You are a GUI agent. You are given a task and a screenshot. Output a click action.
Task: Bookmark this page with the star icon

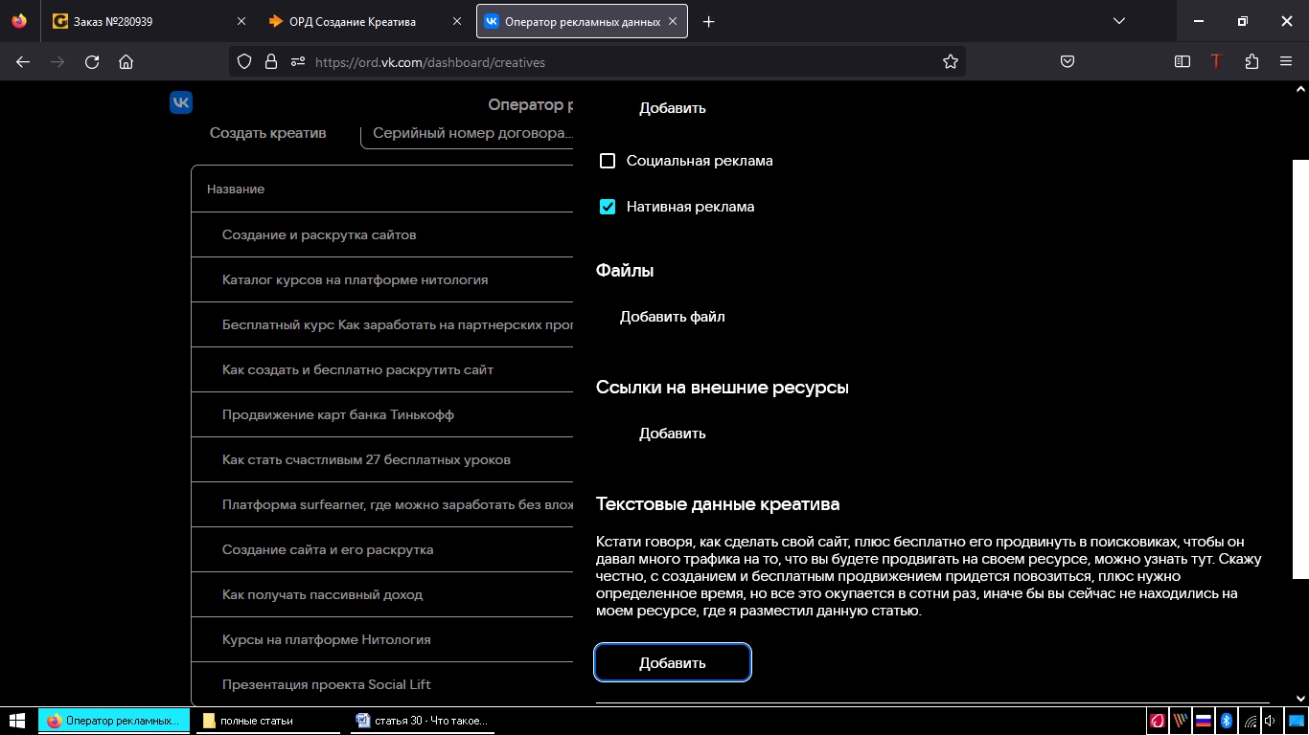(951, 62)
